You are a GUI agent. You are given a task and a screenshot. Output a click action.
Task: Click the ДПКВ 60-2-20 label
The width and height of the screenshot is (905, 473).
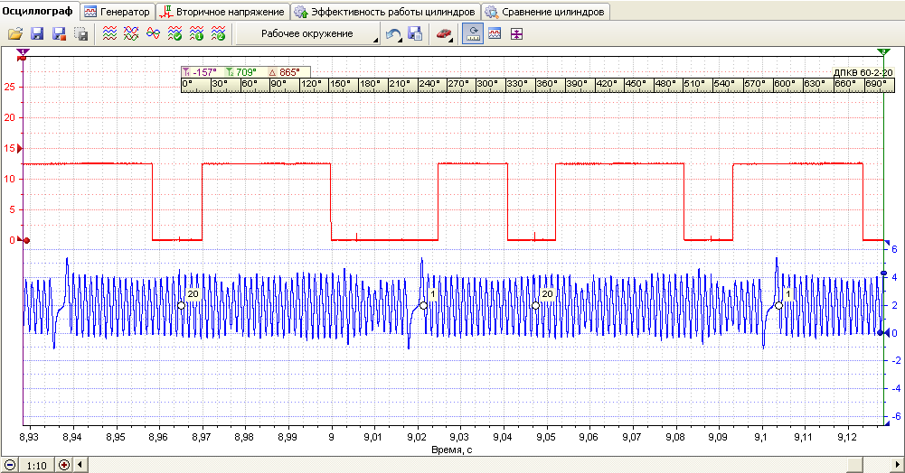coord(863,72)
